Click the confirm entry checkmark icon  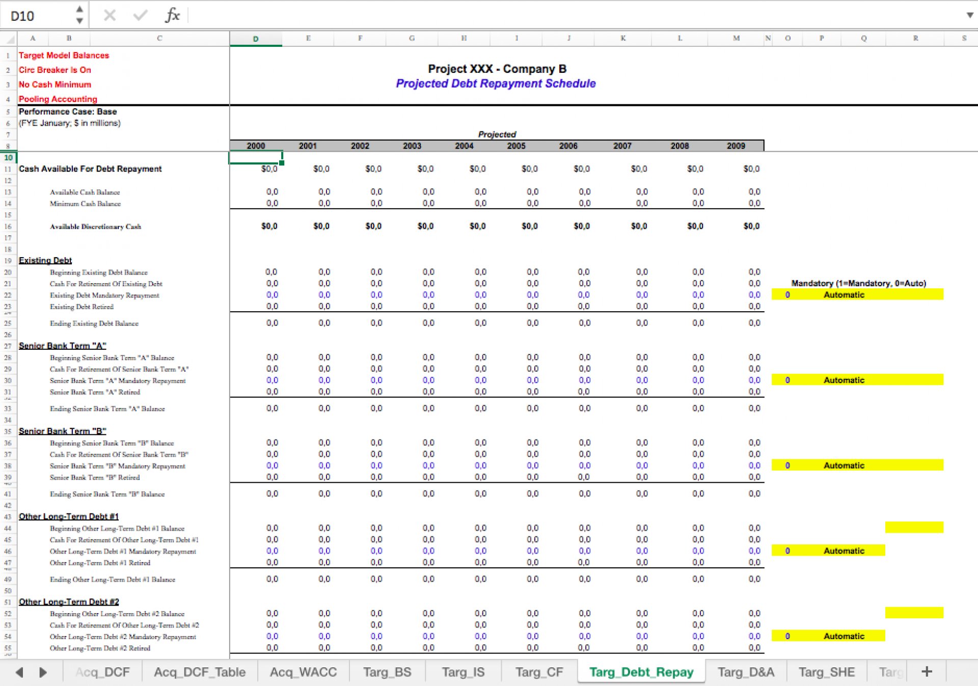[x=140, y=15]
